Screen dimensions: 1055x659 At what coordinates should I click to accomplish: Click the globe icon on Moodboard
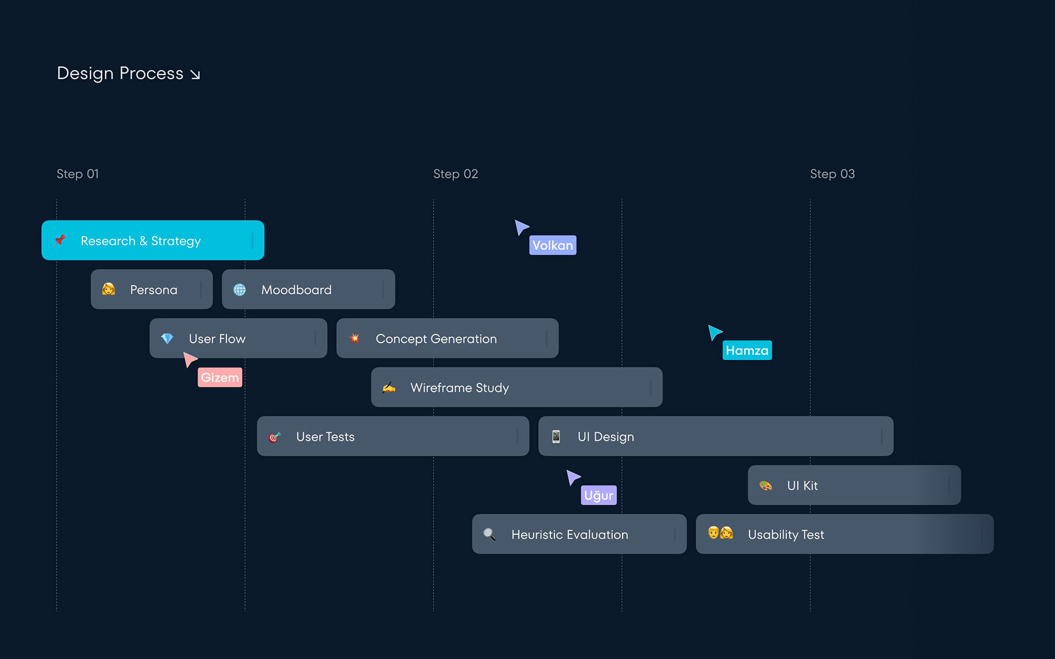pos(240,289)
